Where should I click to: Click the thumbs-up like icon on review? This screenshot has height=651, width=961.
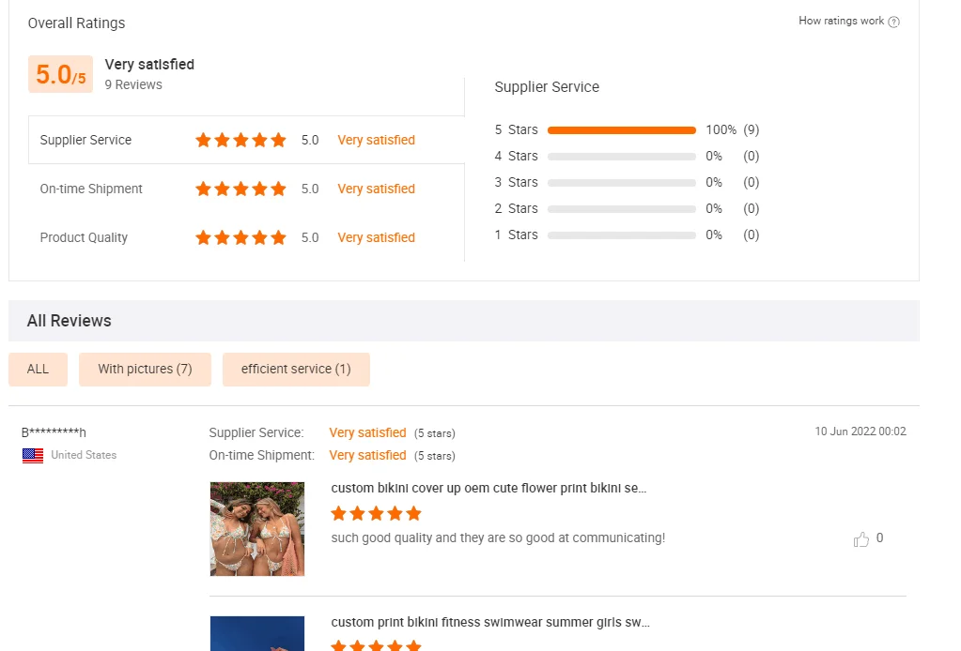pyautogui.click(x=860, y=539)
